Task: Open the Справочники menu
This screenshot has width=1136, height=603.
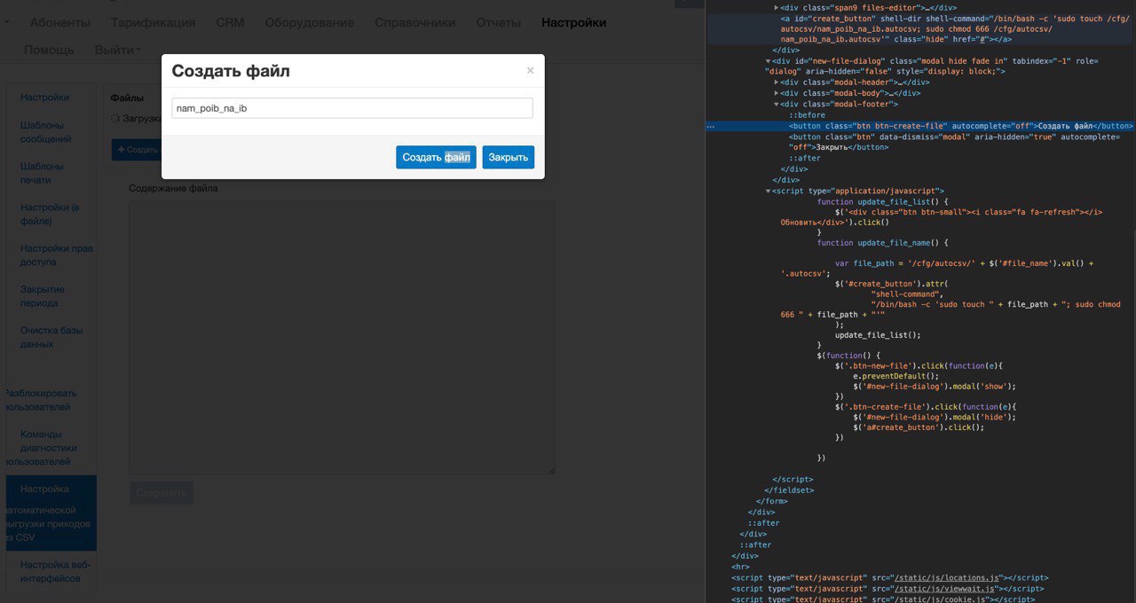Action: (x=414, y=22)
